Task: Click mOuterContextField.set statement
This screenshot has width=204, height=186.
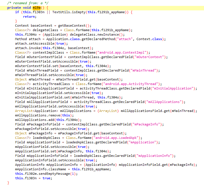Action: pyautogui.click(x=63, y=66)
